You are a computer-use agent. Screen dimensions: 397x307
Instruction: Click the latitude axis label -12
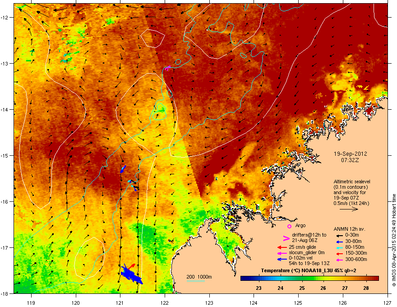click(x=5, y=17)
